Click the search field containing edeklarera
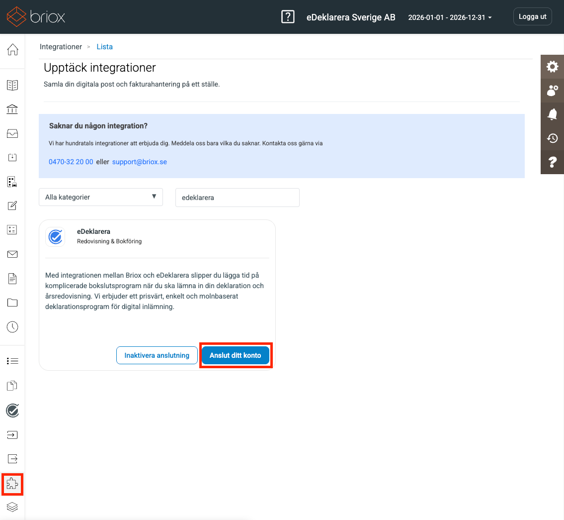Image resolution: width=564 pixels, height=520 pixels. pos(238,198)
